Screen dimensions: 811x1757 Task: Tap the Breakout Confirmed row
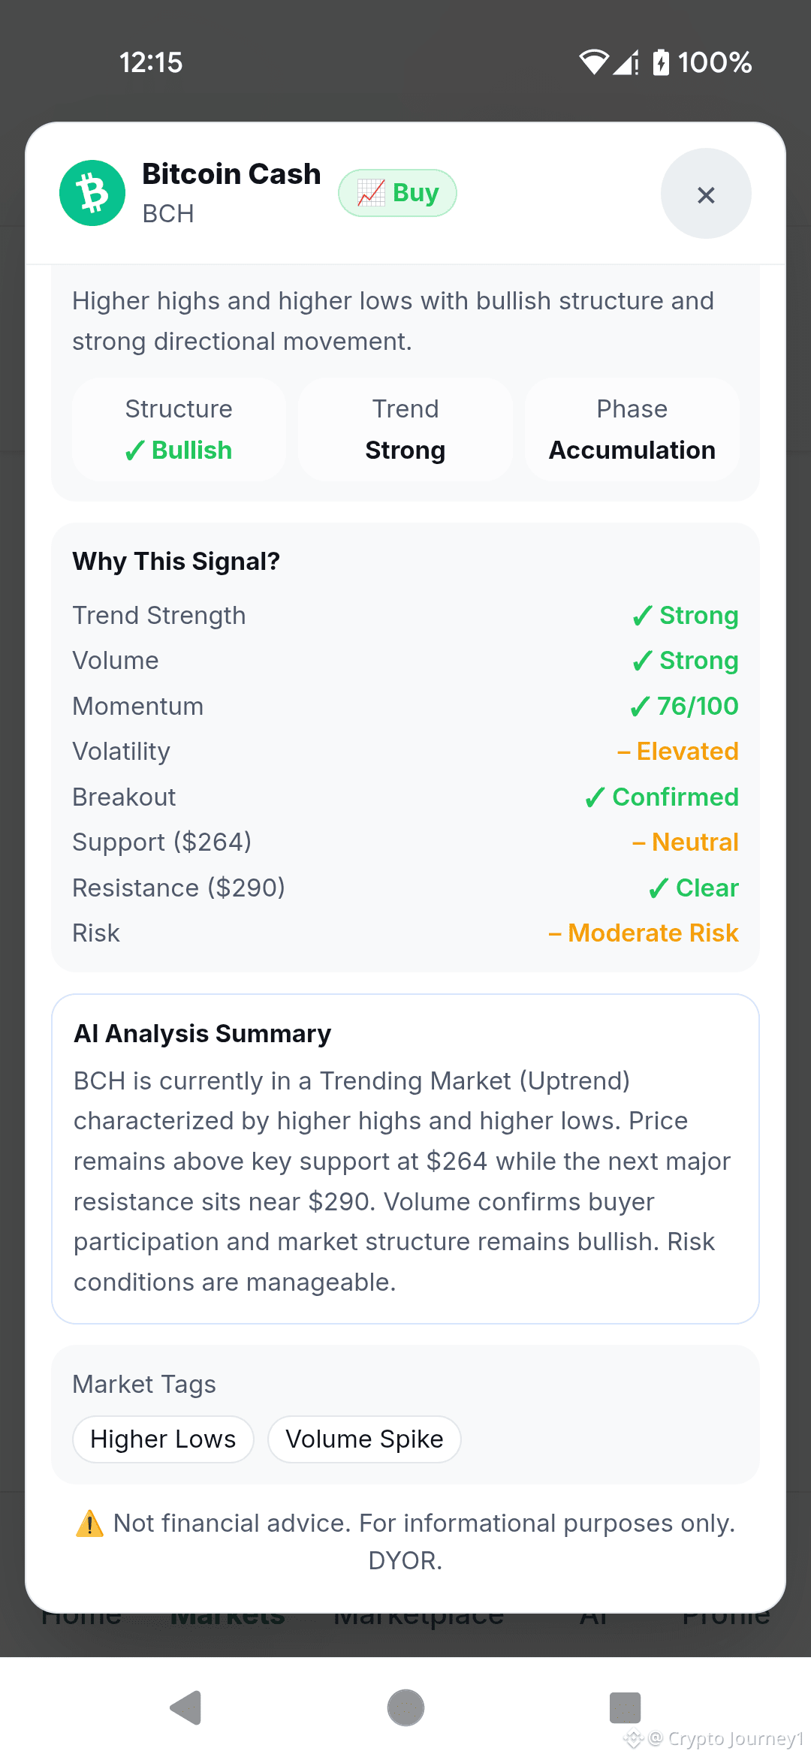click(405, 797)
